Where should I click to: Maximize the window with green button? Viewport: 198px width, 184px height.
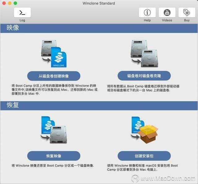point(15,3)
